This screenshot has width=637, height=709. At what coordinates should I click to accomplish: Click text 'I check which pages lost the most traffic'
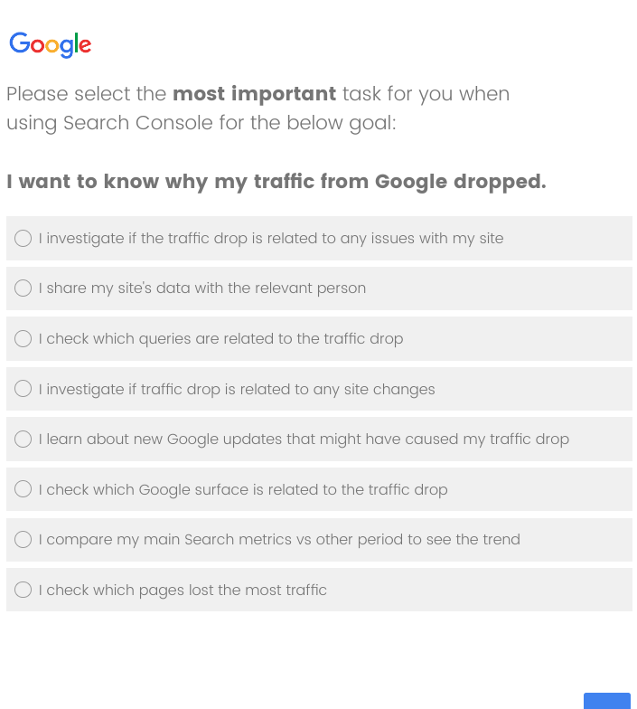183,590
